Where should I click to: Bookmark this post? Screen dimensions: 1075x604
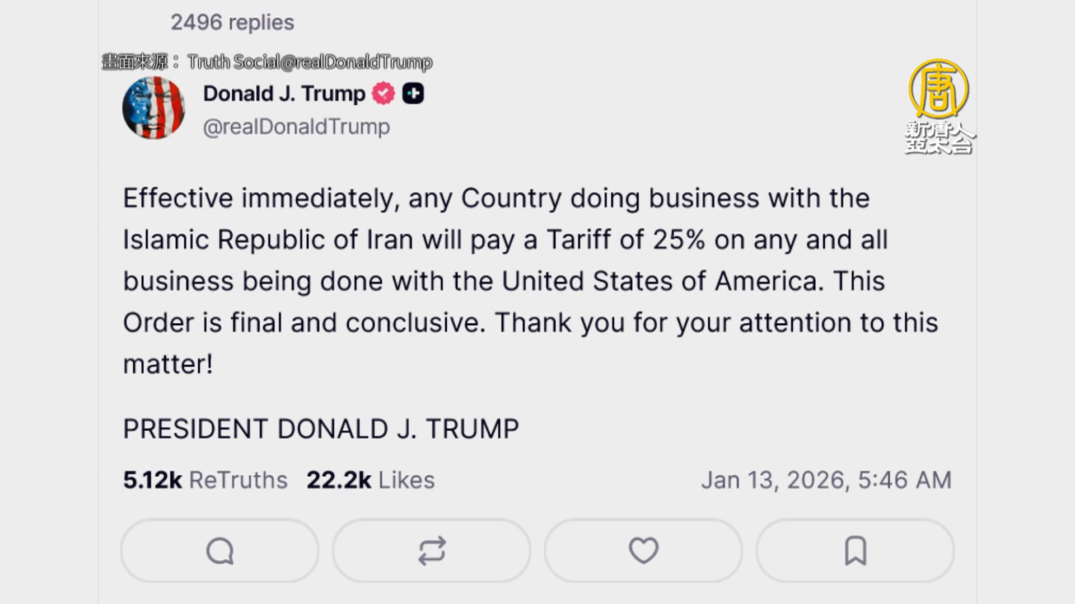point(855,551)
